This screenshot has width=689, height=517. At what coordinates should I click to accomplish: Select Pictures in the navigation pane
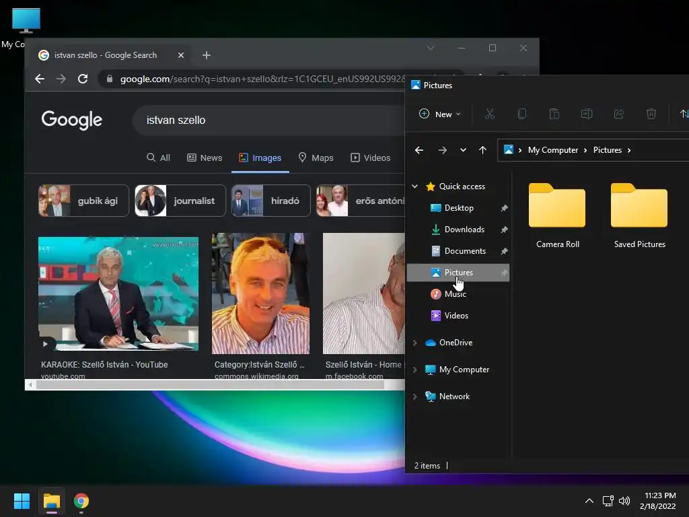[x=458, y=273]
